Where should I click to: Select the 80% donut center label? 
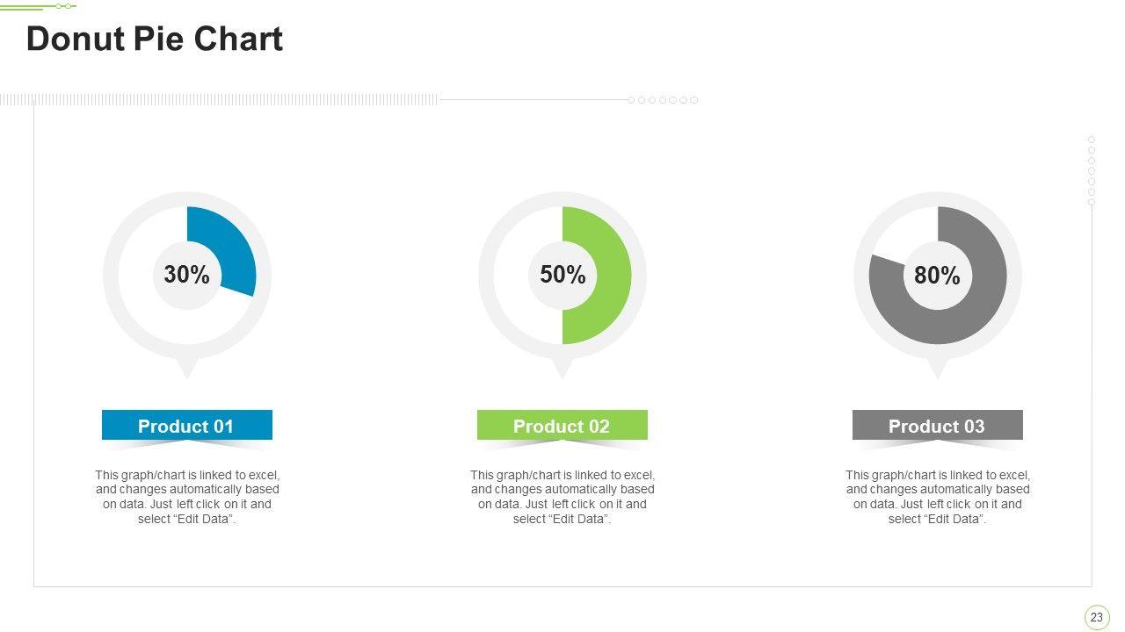(x=937, y=276)
